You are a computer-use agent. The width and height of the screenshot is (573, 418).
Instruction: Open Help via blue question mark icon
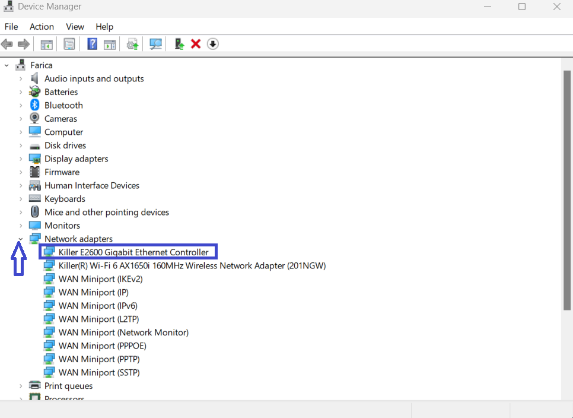(92, 44)
